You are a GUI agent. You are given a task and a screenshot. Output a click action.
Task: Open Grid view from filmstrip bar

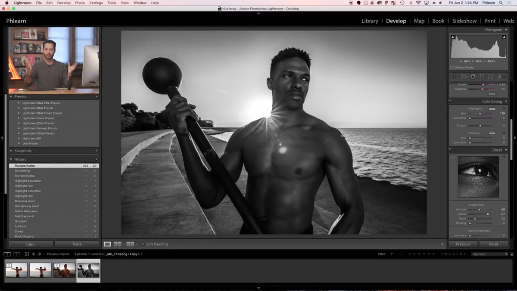pos(27,254)
